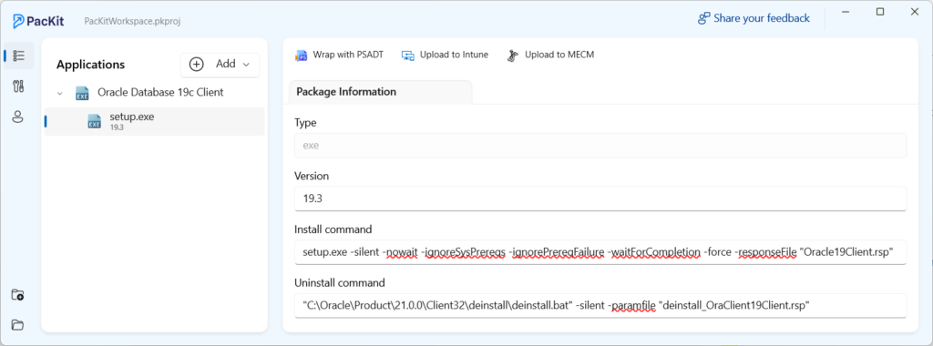
Task: Click the open folder sidebar icon
Action: tap(18, 324)
